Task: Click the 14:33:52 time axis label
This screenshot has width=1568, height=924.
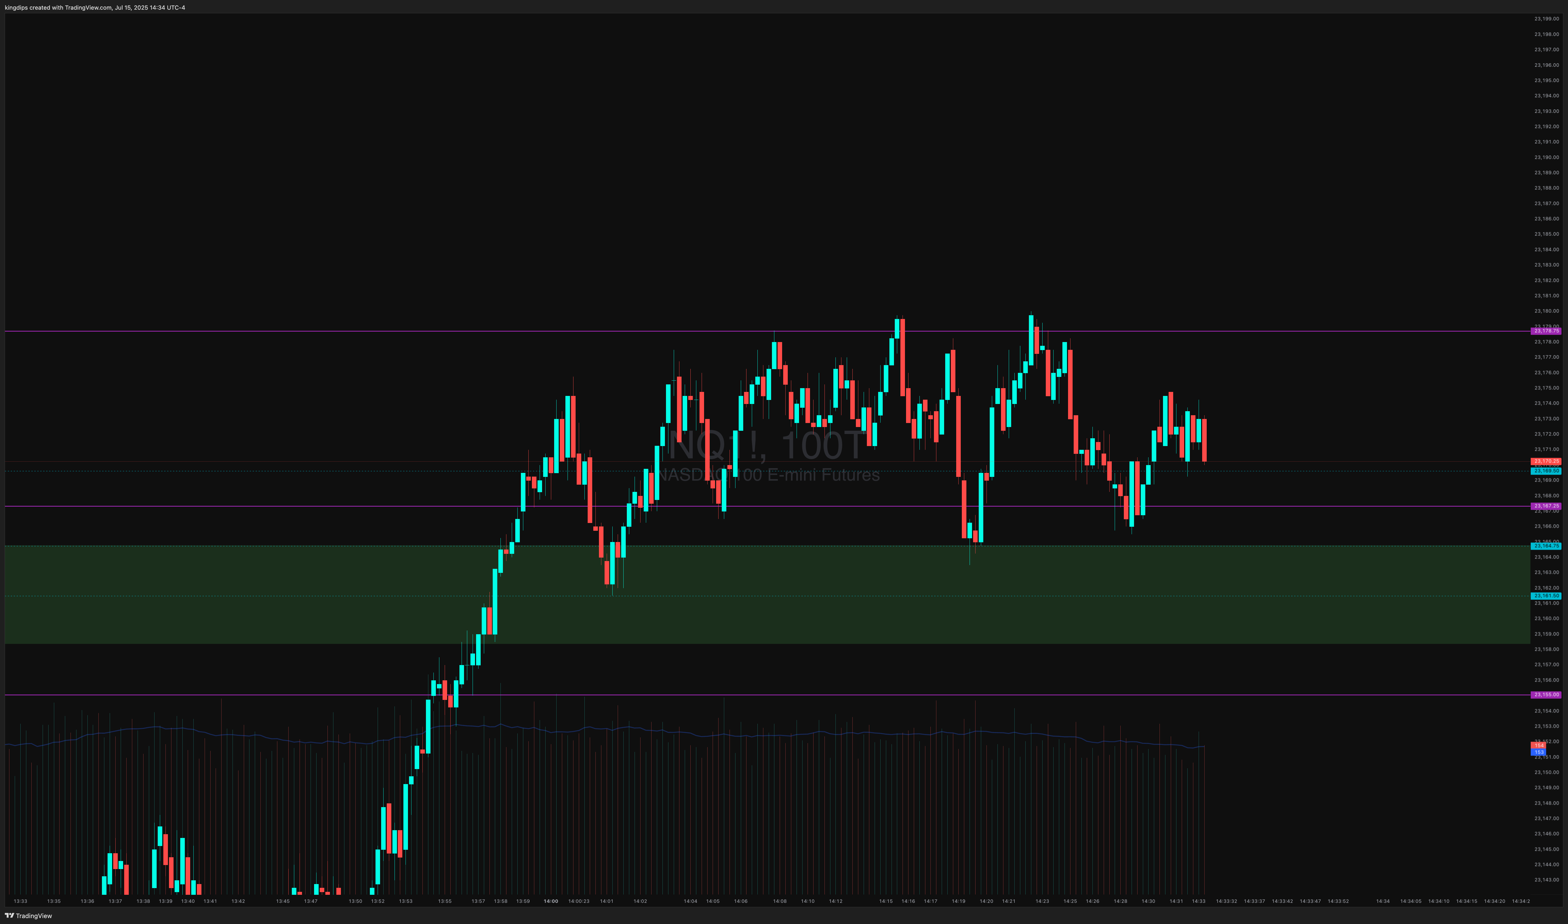Action: click(x=1338, y=901)
